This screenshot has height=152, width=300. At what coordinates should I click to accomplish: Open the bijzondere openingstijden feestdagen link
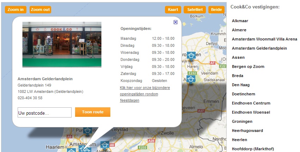pos(145,94)
